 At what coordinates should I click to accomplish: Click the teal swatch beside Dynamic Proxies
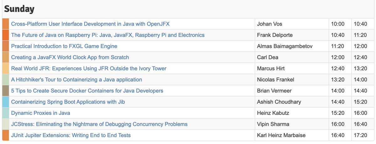point(6,113)
